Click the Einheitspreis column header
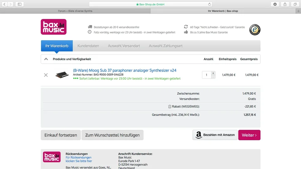301x169 pixels. [228, 59]
